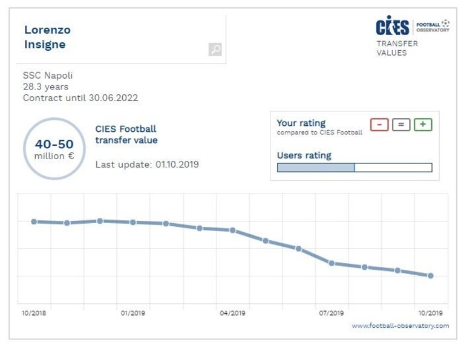Select the final 10/2019 data point
Image resolution: width=464 pixels, height=349 pixels.
431,276
